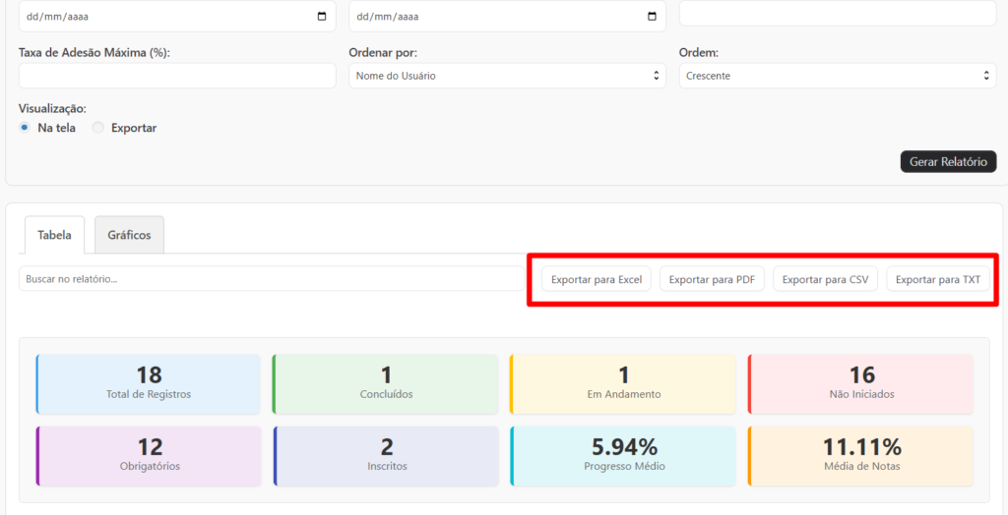
Task: Open the 'Ordem' dropdown showing Crescente
Action: [x=837, y=76]
